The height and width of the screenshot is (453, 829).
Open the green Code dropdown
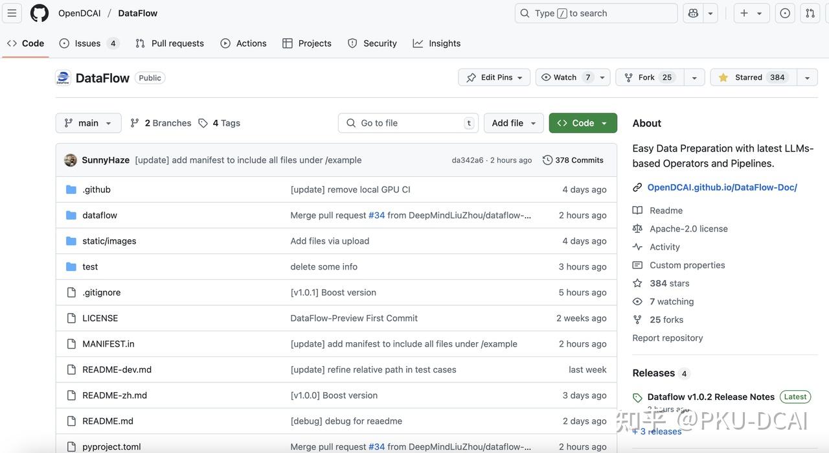point(582,123)
